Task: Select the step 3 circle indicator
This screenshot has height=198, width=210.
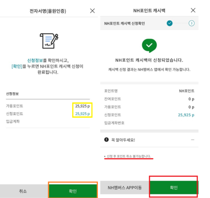Action: (x=191, y=23)
